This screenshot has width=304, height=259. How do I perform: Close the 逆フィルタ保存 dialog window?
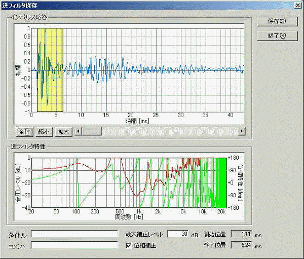click(298, 5)
